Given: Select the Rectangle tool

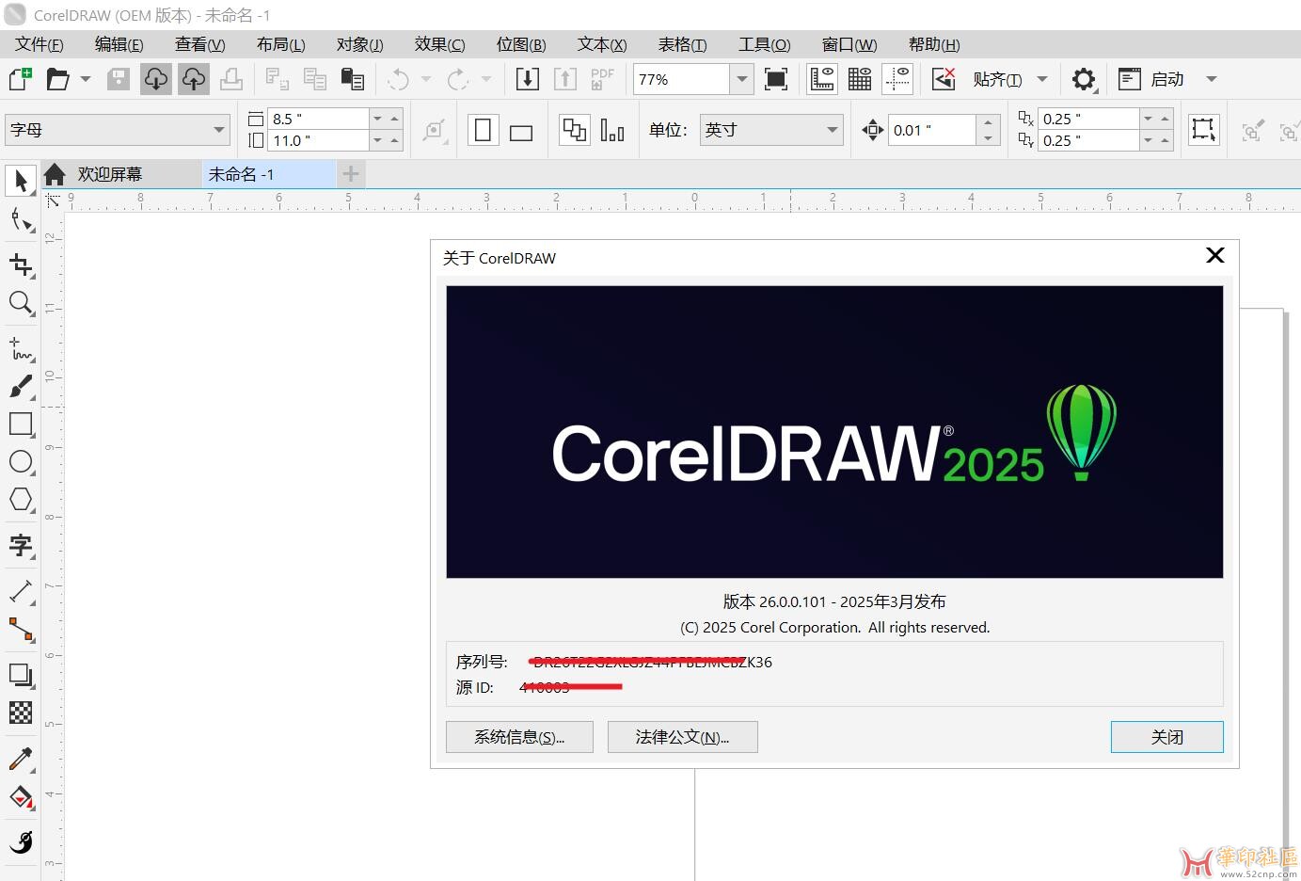Looking at the screenshot, I should coord(21,424).
